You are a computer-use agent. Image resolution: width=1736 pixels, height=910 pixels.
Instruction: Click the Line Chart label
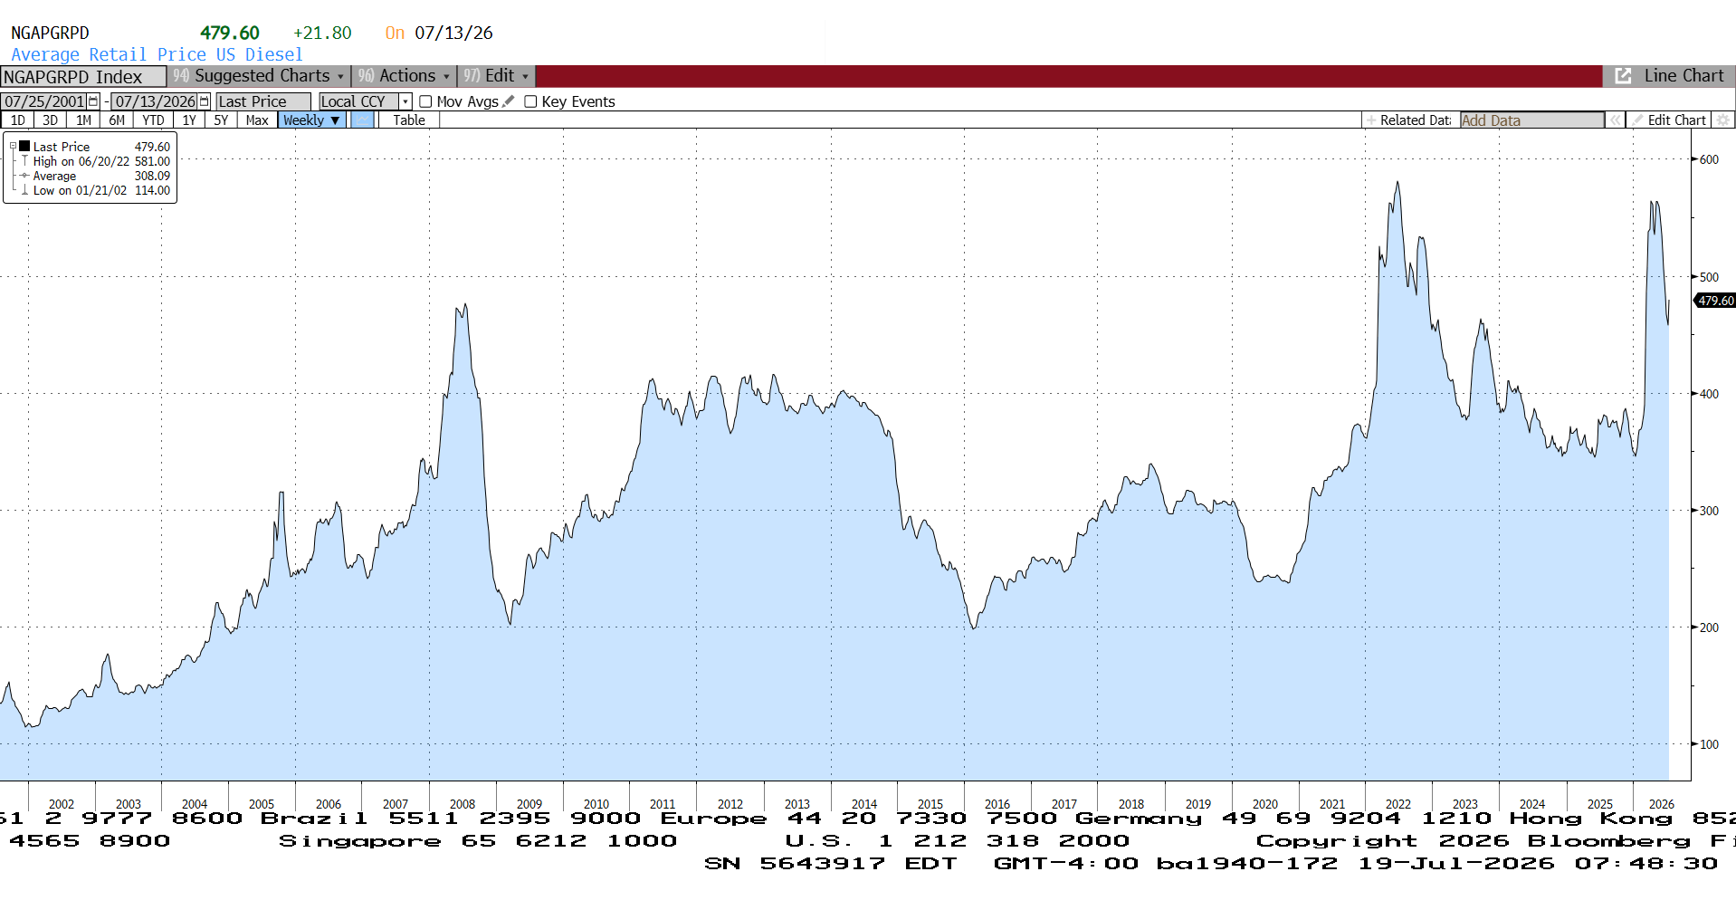(x=1684, y=76)
